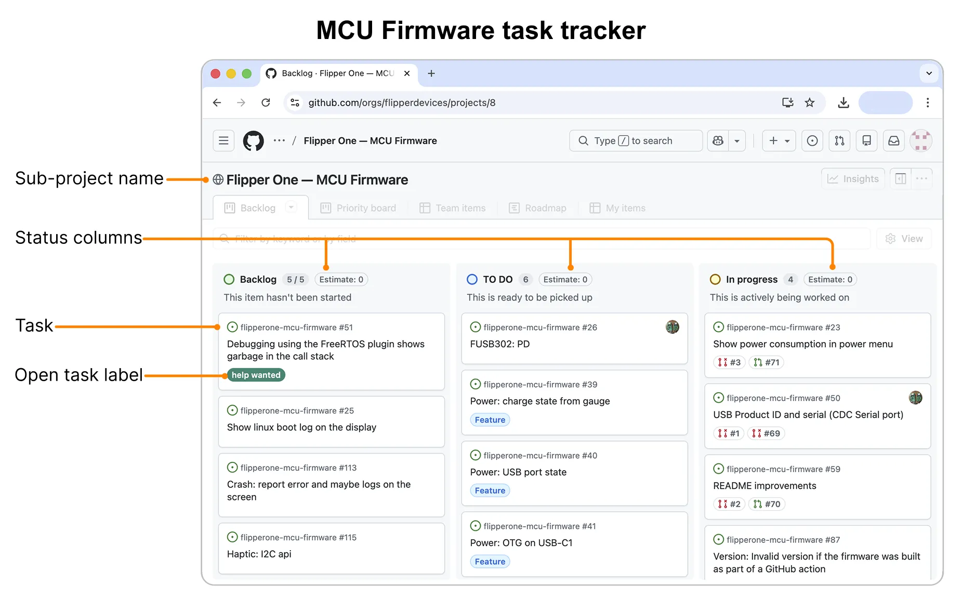
Task: Go back with browser arrow
Action: click(x=217, y=102)
